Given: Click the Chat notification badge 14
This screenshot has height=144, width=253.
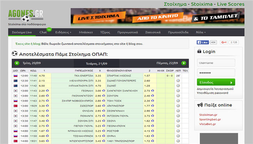Looking at the screenshot, I should click(49, 30).
